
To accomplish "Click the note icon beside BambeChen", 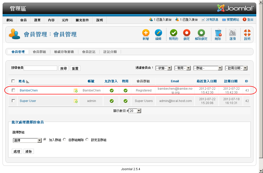I will (76, 90).
